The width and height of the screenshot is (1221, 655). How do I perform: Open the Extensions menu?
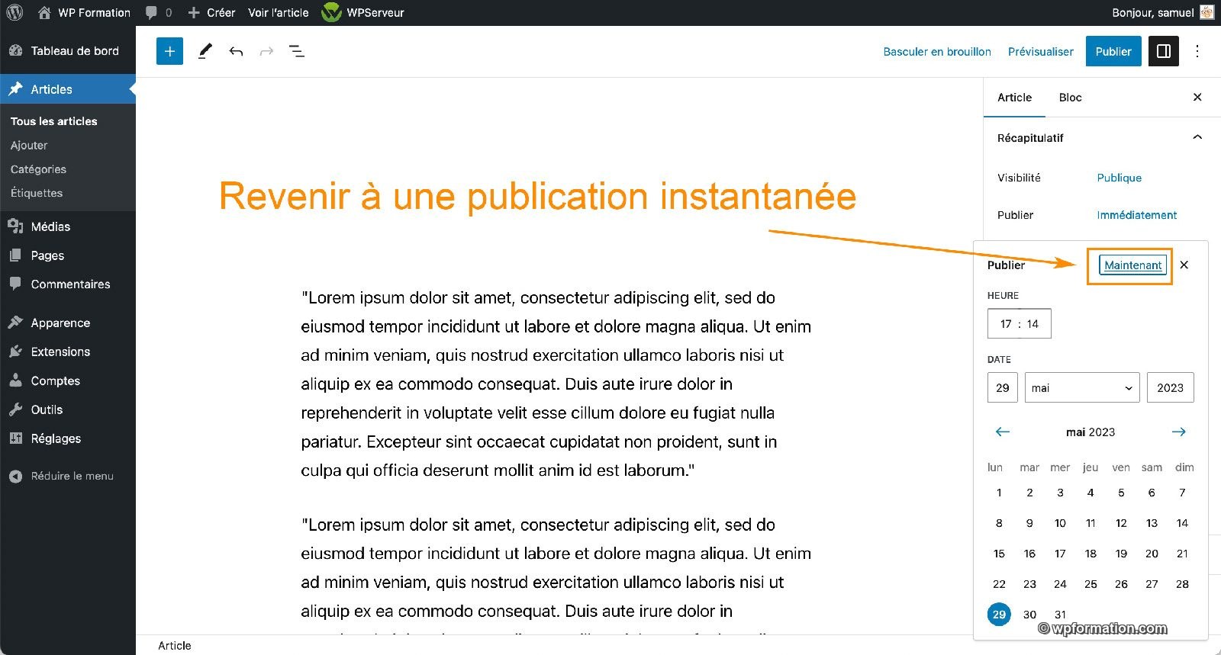pos(68,352)
